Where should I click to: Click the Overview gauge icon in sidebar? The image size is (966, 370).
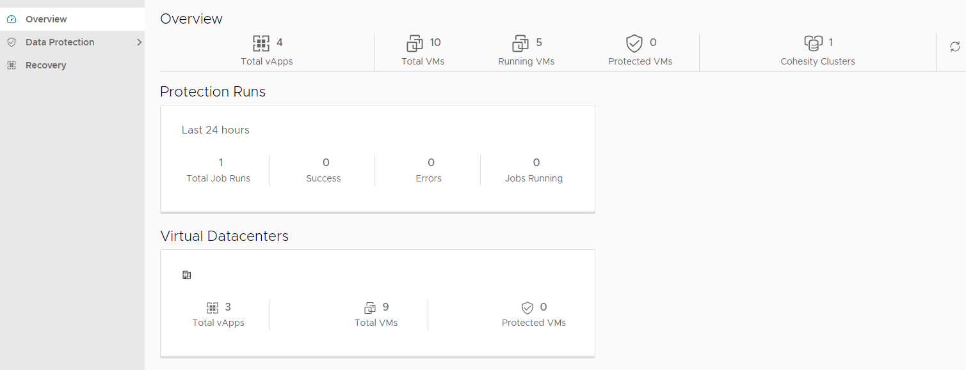tap(12, 19)
